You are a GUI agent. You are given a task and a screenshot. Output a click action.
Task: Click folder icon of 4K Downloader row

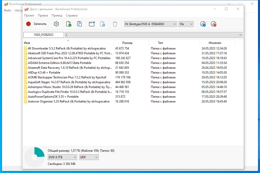(x=25, y=48)
